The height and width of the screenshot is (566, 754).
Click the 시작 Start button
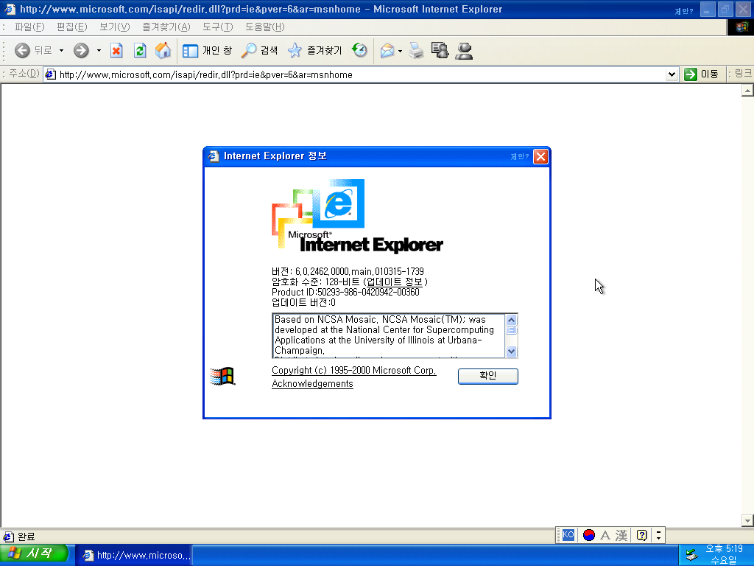click(x=34, y=554)
